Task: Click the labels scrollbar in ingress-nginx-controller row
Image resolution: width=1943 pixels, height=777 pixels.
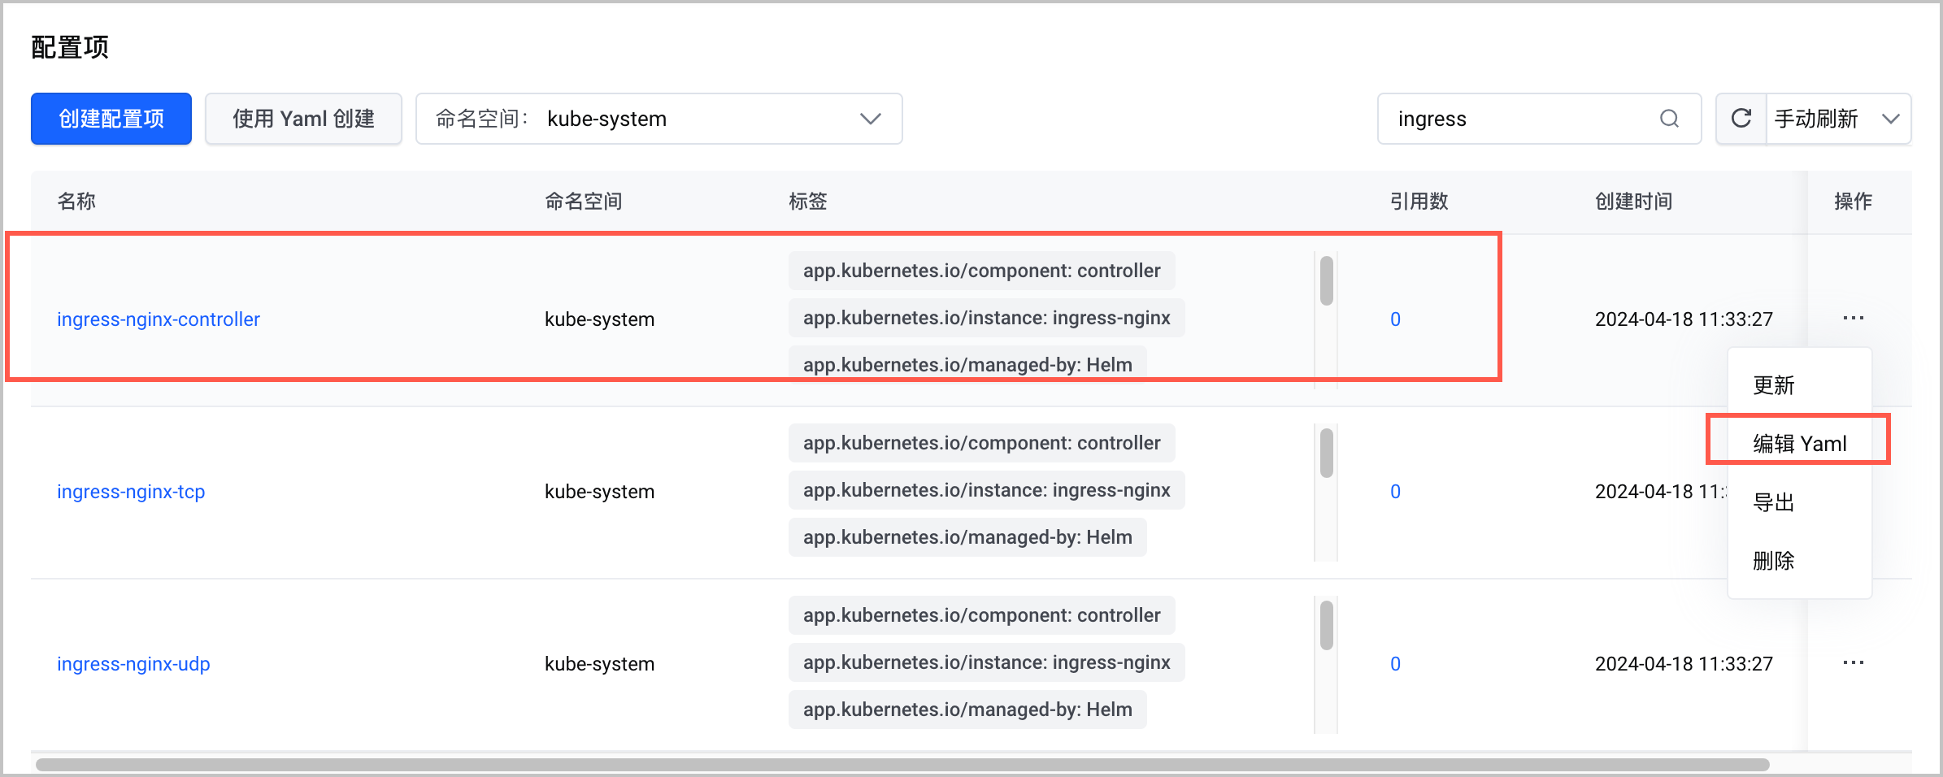Action: pos(1327,281)
